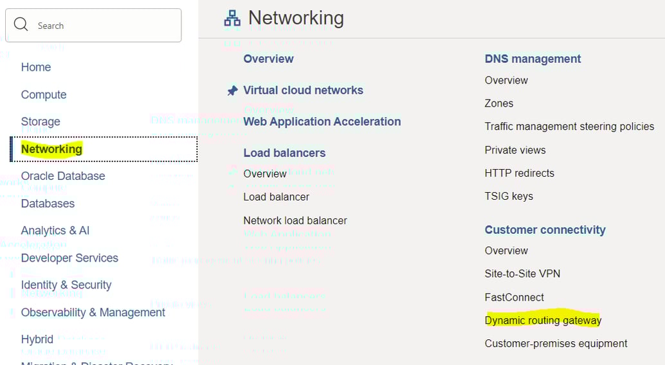
Task: Open the Compute menu item
Action: tap(44, 94)
